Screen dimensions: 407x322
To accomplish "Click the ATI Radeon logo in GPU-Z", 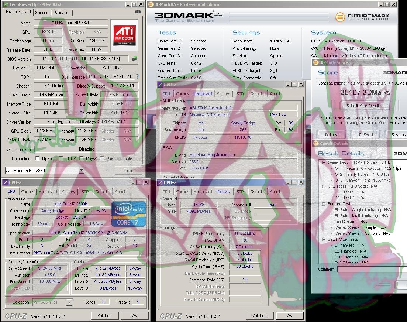I will tap(124, 35).
